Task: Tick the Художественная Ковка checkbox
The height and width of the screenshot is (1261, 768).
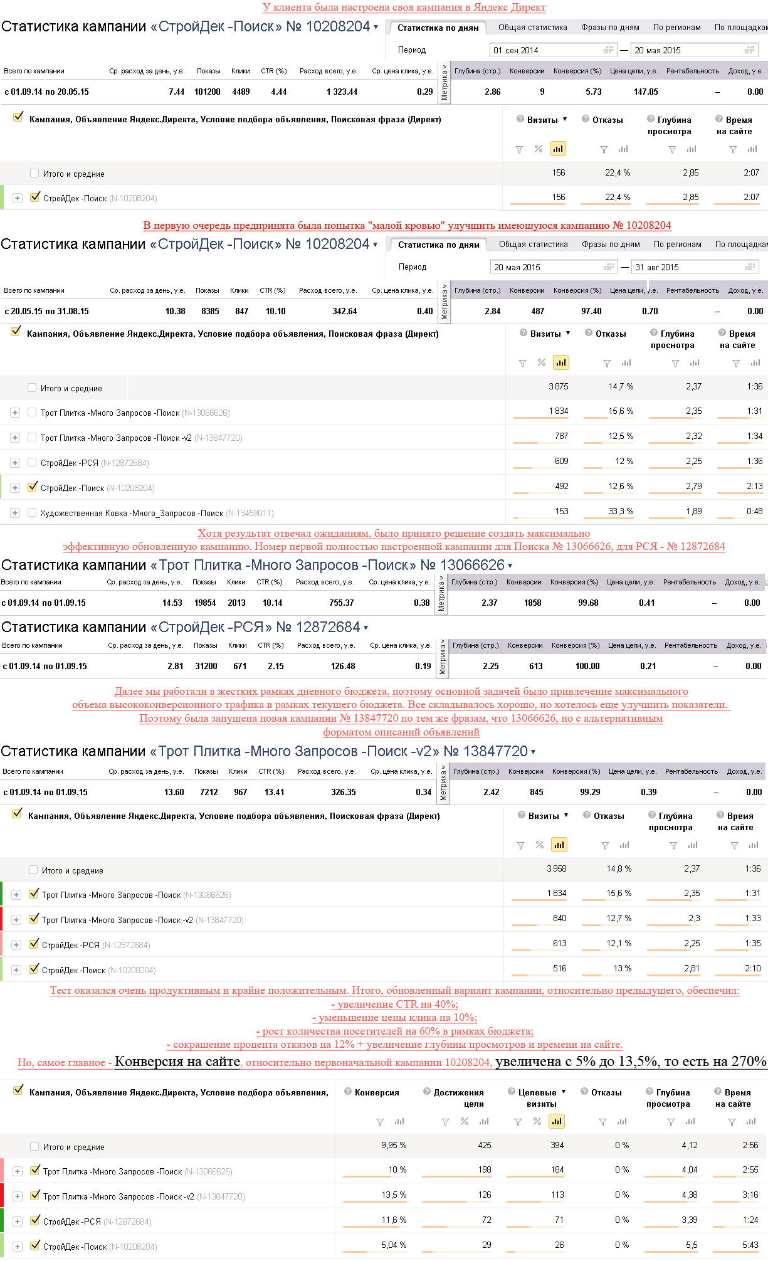Action: tap(32, 512)
